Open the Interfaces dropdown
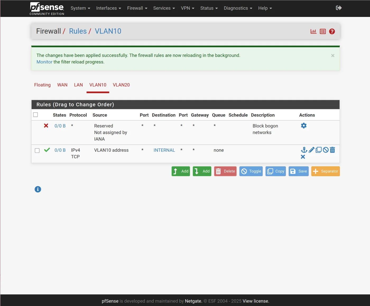Viewport: 370px width, 306px height. pos(108,8)
